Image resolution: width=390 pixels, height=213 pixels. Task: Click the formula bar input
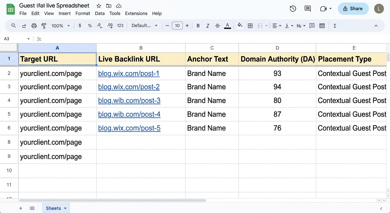click(216, 39)
